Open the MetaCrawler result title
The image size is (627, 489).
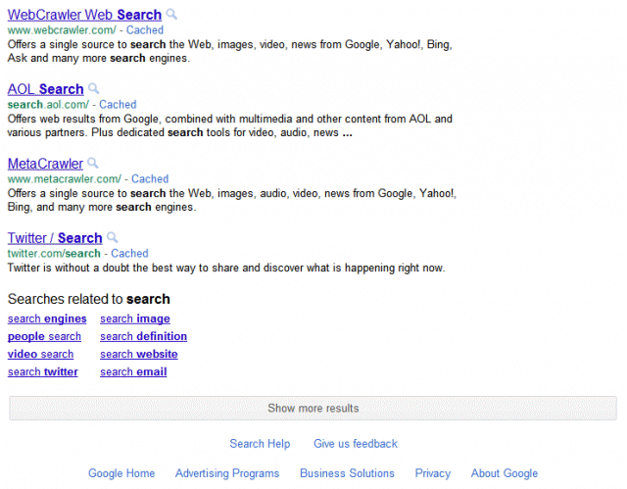pos(45,164)
